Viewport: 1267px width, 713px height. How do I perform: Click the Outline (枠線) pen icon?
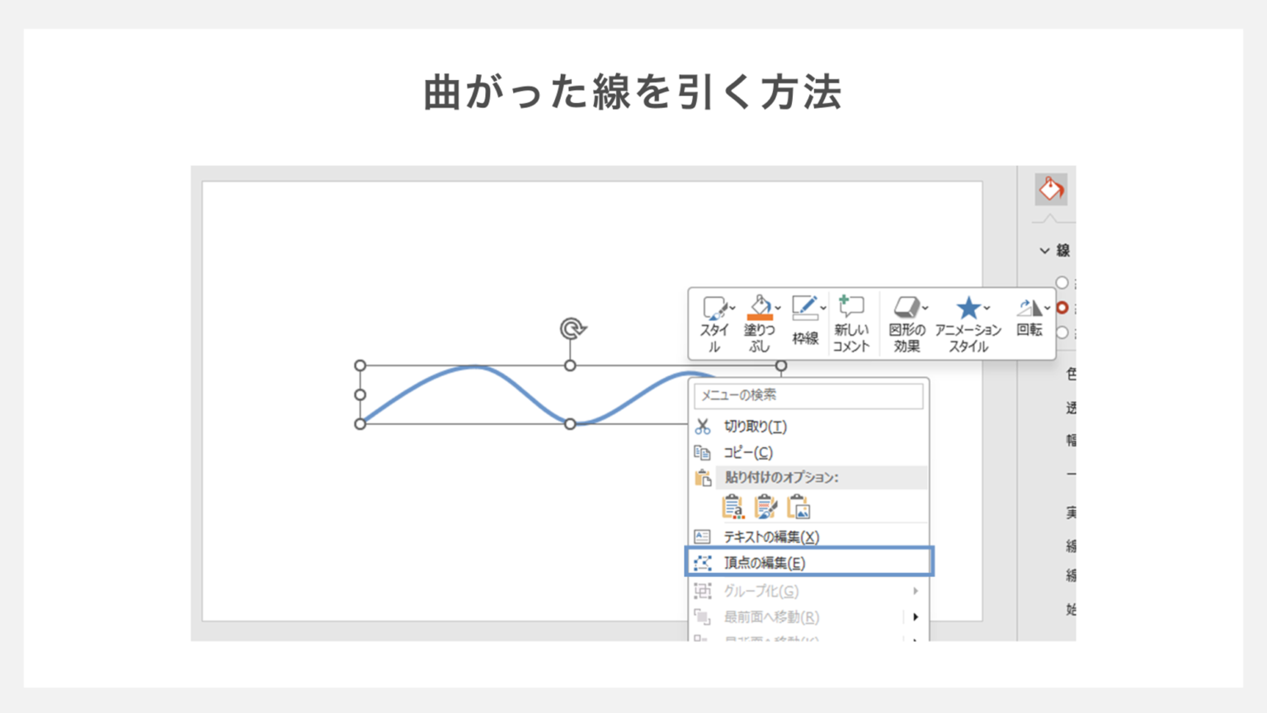coord(803,308)
